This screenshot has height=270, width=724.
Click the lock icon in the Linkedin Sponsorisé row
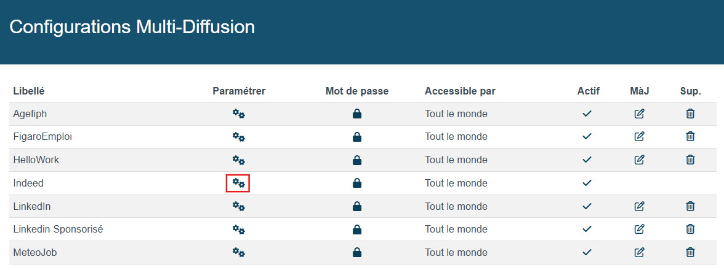pos(357,229)
